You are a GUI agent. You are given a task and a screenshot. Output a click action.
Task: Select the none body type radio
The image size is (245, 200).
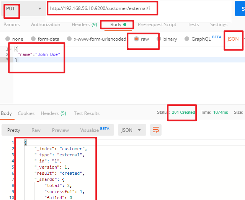point(8,39)
